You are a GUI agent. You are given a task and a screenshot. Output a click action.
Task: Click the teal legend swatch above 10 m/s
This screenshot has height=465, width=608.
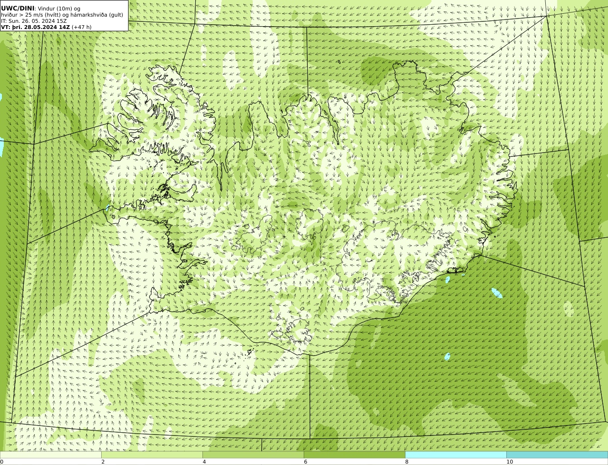pos(557,455)
